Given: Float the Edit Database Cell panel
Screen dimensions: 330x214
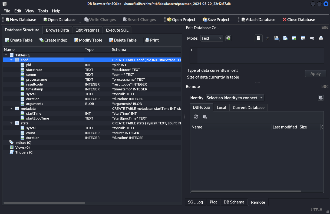Looking at the screenshot, I should click(323, 28).
